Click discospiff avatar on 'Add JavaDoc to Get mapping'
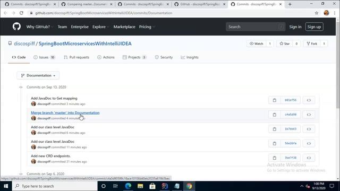 tap(33, 104)
